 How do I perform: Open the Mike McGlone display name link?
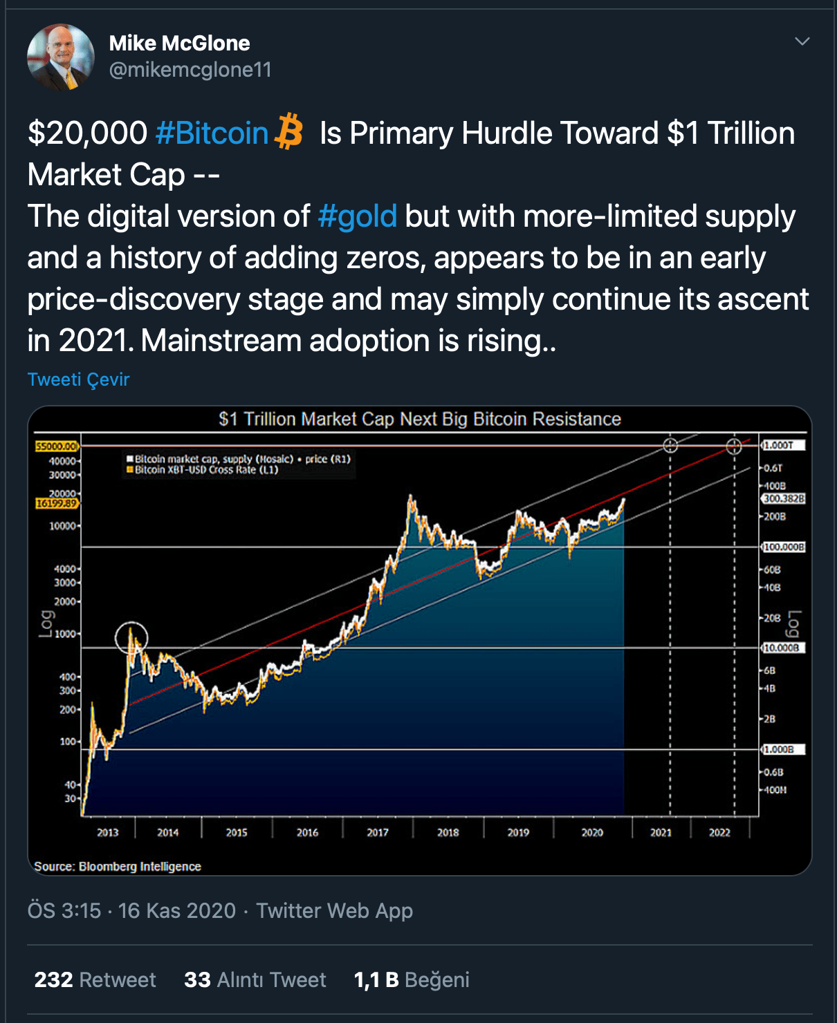(x=179, y=44)
